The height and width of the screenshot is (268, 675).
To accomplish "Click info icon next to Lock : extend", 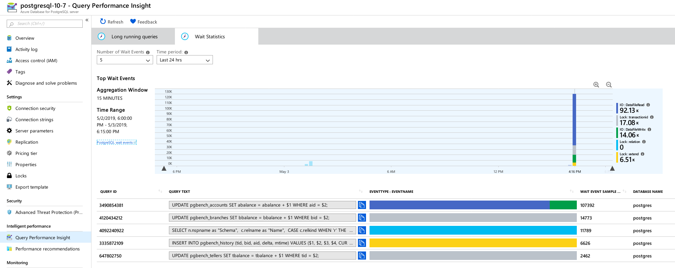I will pyautogui.click(x=643, y=154).
